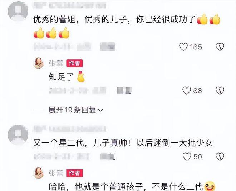Click the 作者 badge on first reply
236x191 pixels.
coord(74,63)
